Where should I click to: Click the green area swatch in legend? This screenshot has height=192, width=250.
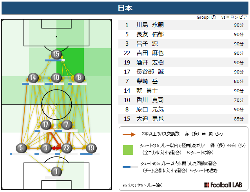(x=128, y=150)
